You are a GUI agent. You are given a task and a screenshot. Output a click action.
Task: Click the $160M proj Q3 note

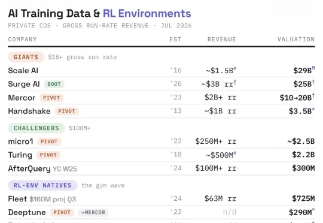pos(53,199)
